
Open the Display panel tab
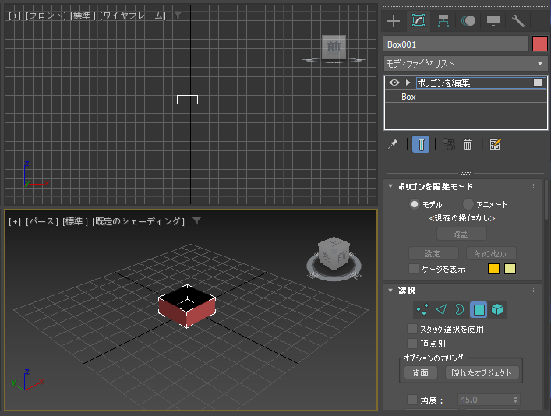(x=493, y=22)
